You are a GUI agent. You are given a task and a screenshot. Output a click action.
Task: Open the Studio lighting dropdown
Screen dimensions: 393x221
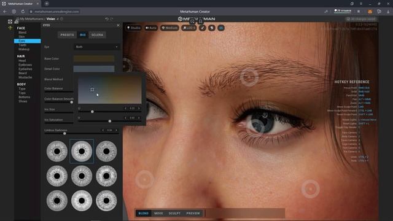[x=134, y=28]
